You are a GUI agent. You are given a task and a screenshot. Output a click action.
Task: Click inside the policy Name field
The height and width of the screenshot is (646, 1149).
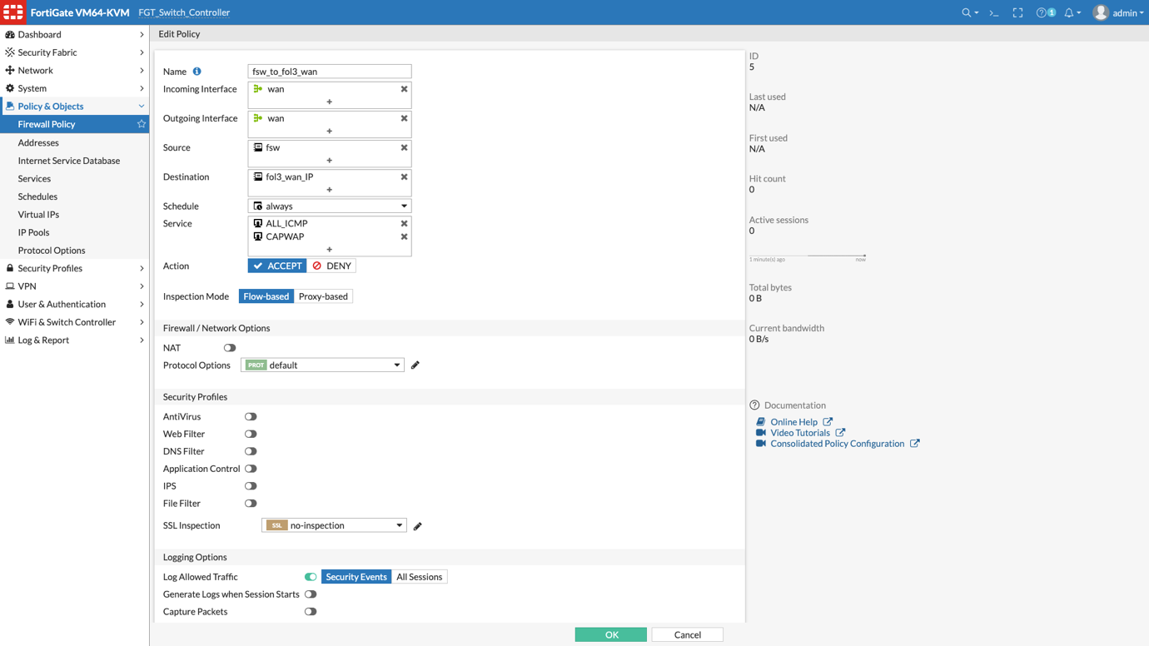329,71
